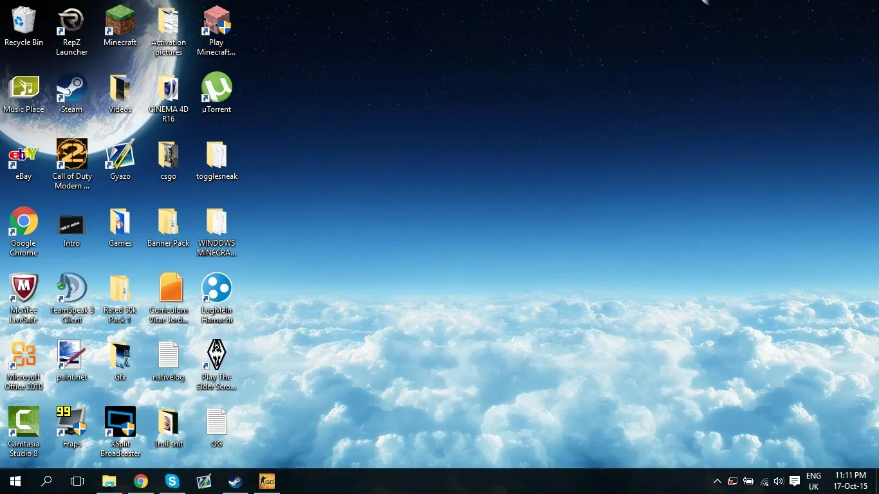Screen dimensions: 879x494
Task: Click the Gyazo icon pinned on the taskbar
Action: [x=204, y=481]
